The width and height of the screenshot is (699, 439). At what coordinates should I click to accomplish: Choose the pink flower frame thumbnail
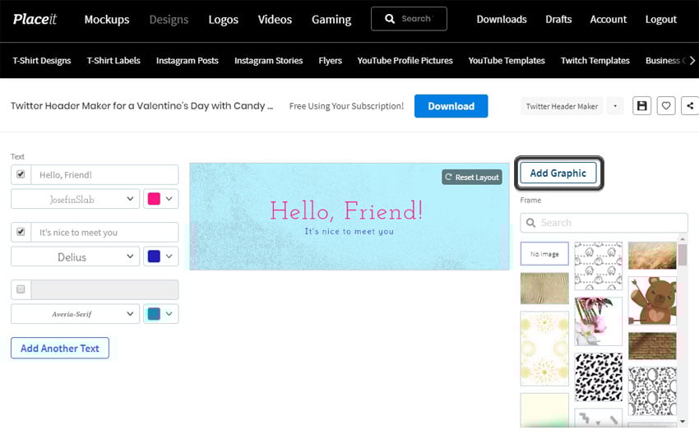click(x=598, y=321)
